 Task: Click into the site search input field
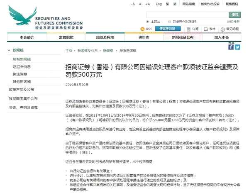click(188, 15)
